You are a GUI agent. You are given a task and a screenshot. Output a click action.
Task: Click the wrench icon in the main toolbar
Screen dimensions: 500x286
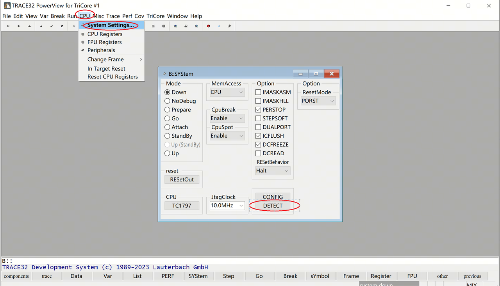coord(230,26)
